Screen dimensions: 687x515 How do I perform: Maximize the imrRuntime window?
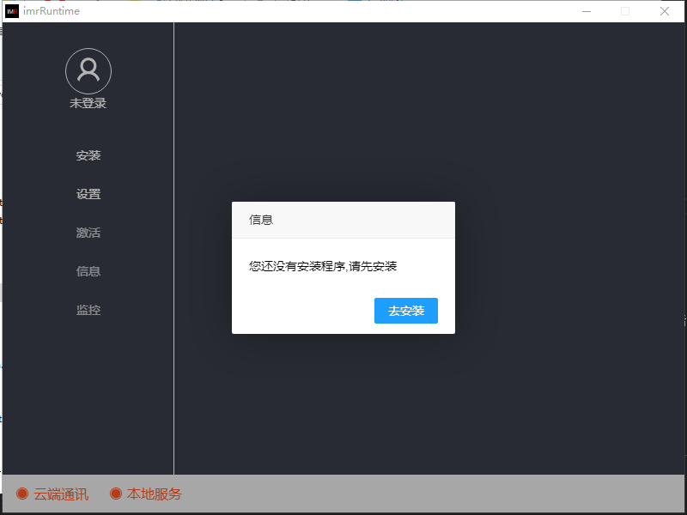coord(625,11)
